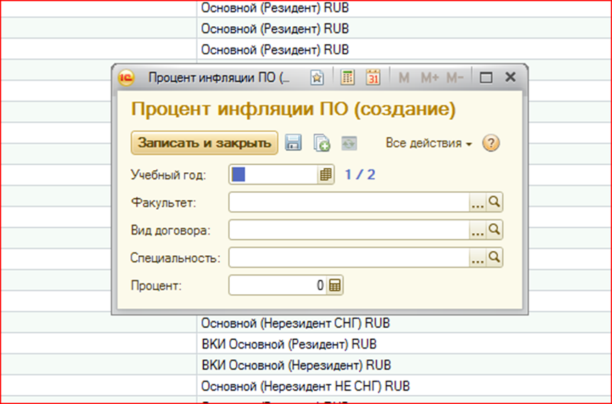Viewport: 612px width, 404px height.
Task: Maximize the Процент инфляции ПО window
Action: coord(486,78)
